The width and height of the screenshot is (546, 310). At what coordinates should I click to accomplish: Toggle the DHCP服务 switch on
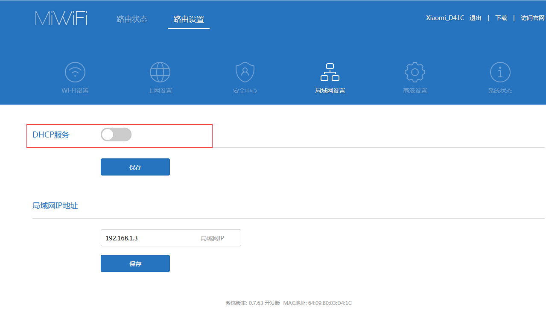tap(116, 135)
